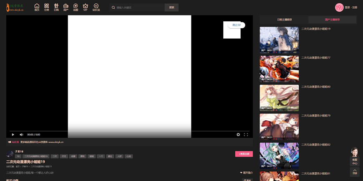Image resolution: width=363 pixels, height=181 pixels.
Task: Click sidebar title 二次元动漫漂亮小姐姐80
Action: 316,87
